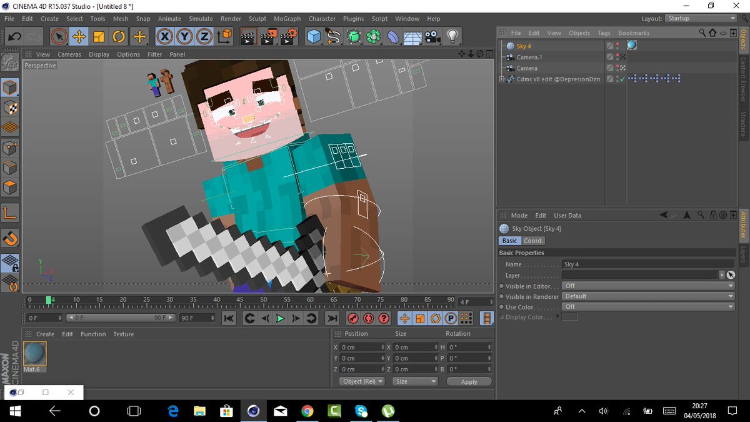Select the Mat.6 material thumbnail
Image resolution: width=750 pixels, height=422 pixels.
(35, 354)
